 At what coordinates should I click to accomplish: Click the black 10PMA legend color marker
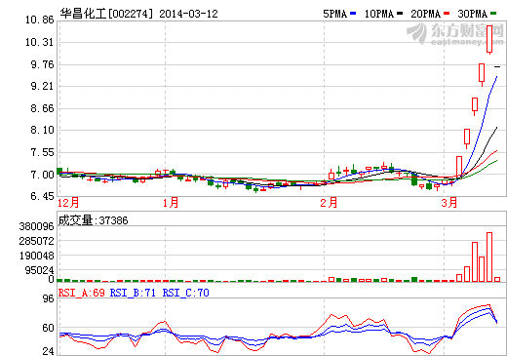[400, 14]
